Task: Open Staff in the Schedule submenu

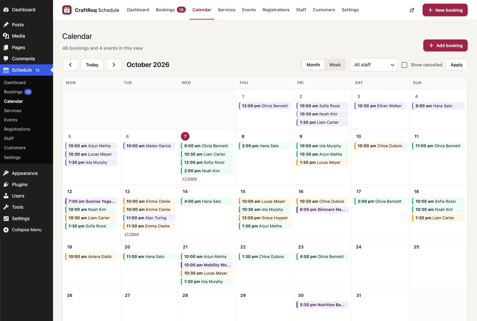Action: point(9,139)
